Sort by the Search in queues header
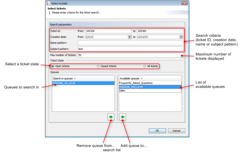The image size is (243, 155). (83, 79)
